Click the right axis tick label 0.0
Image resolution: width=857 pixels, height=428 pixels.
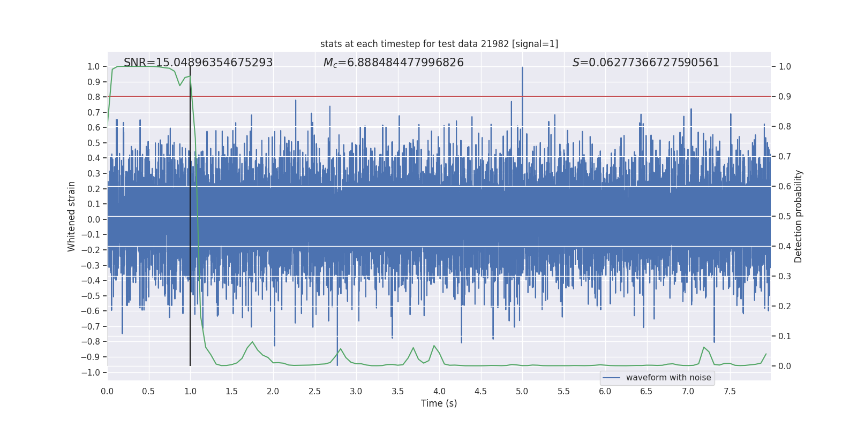[785, 366]
